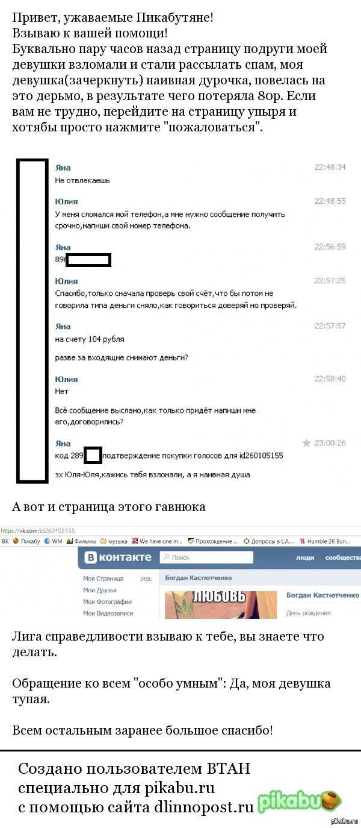Viewport: 361px width, 828px height.
Task: Open the люди tab
Action: tap(304, 558)
